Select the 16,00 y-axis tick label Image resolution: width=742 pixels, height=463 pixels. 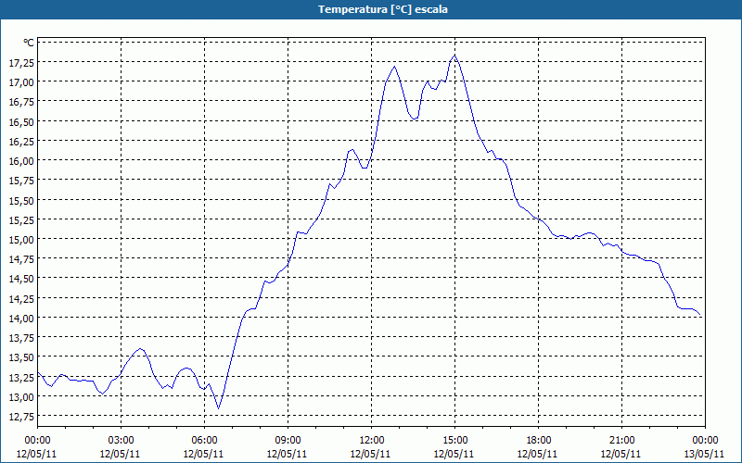(x=21, y=160)
